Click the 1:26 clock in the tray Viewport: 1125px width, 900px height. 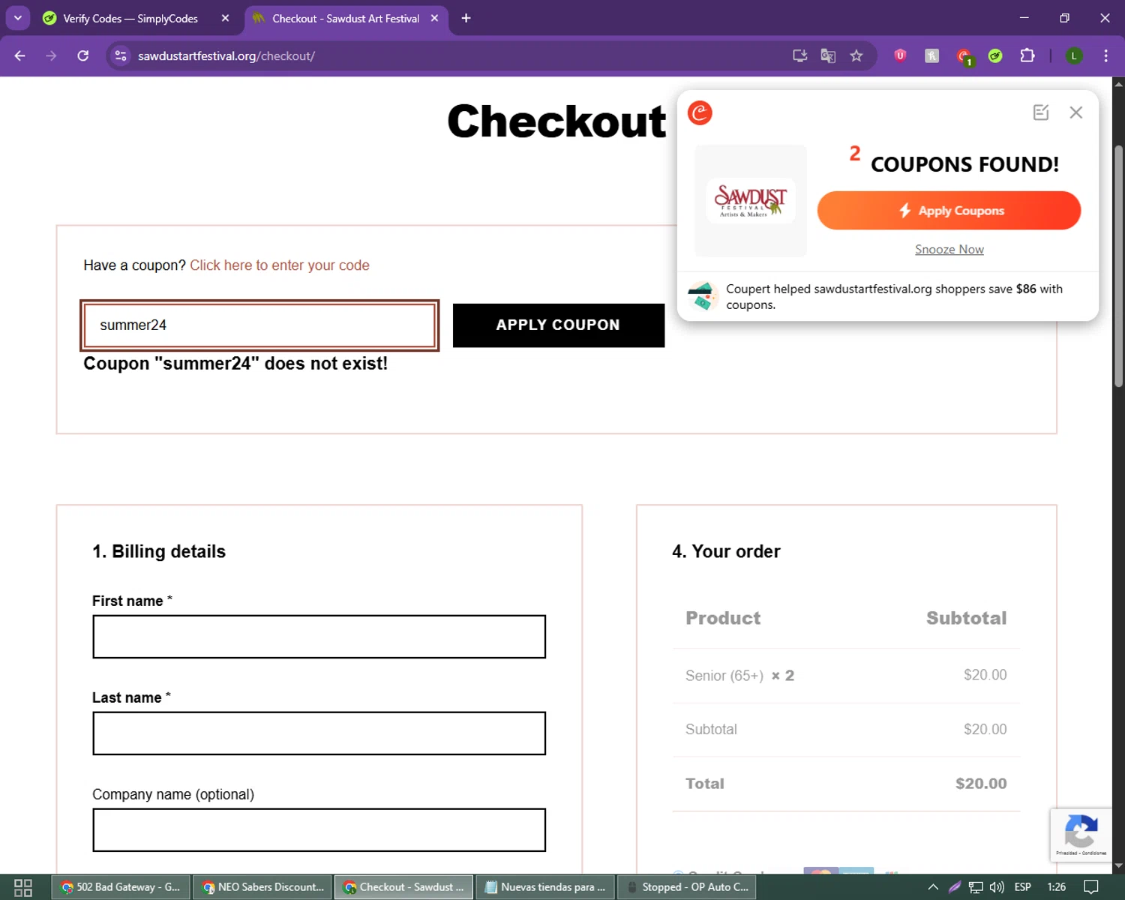[x=1057, y=887]
